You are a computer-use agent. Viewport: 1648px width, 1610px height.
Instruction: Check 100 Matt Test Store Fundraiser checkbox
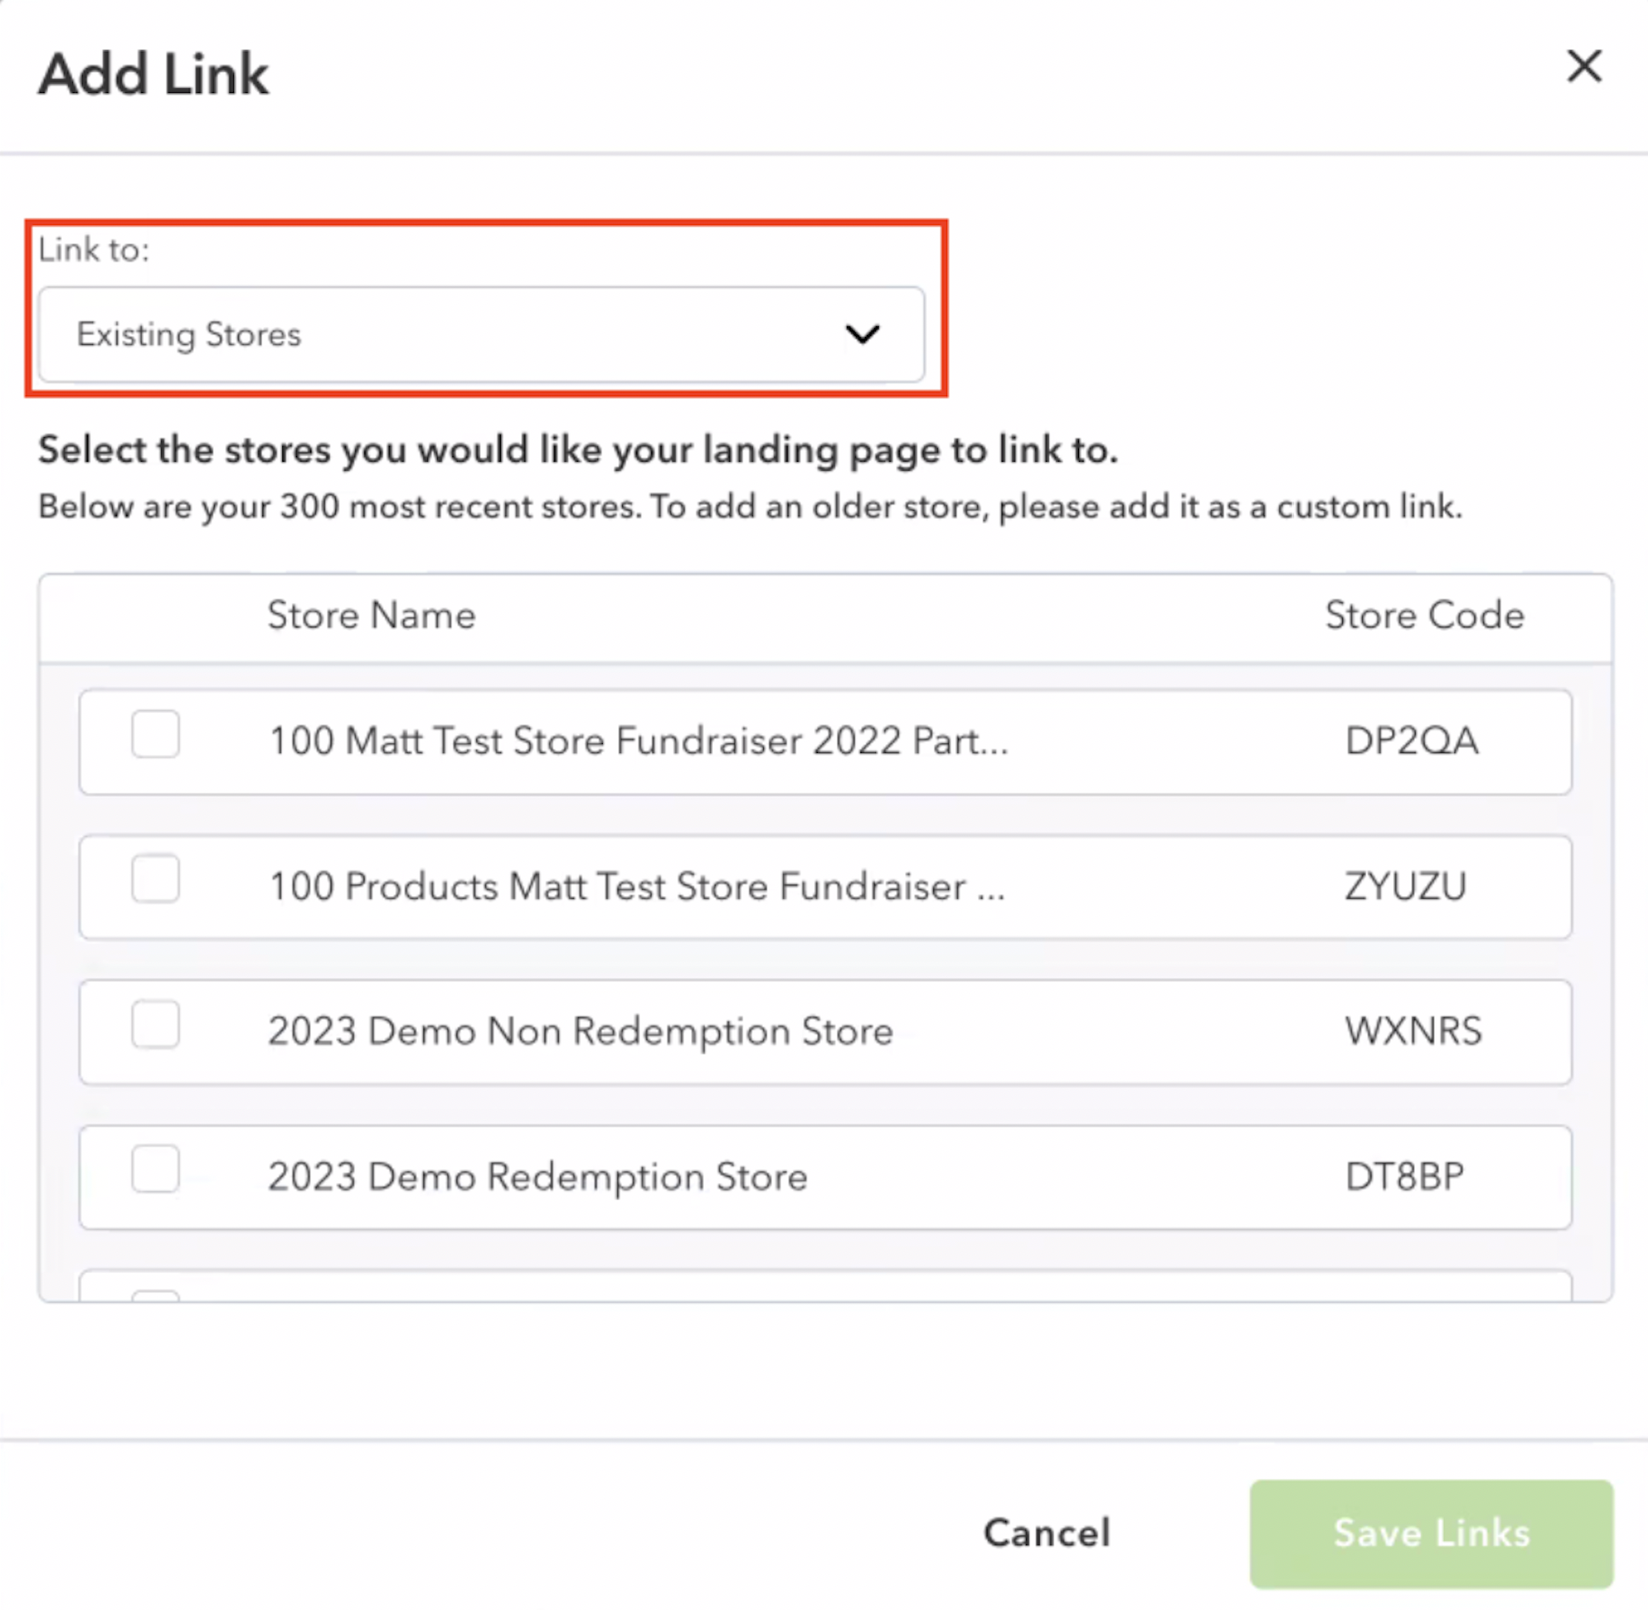tap(156, 734)
